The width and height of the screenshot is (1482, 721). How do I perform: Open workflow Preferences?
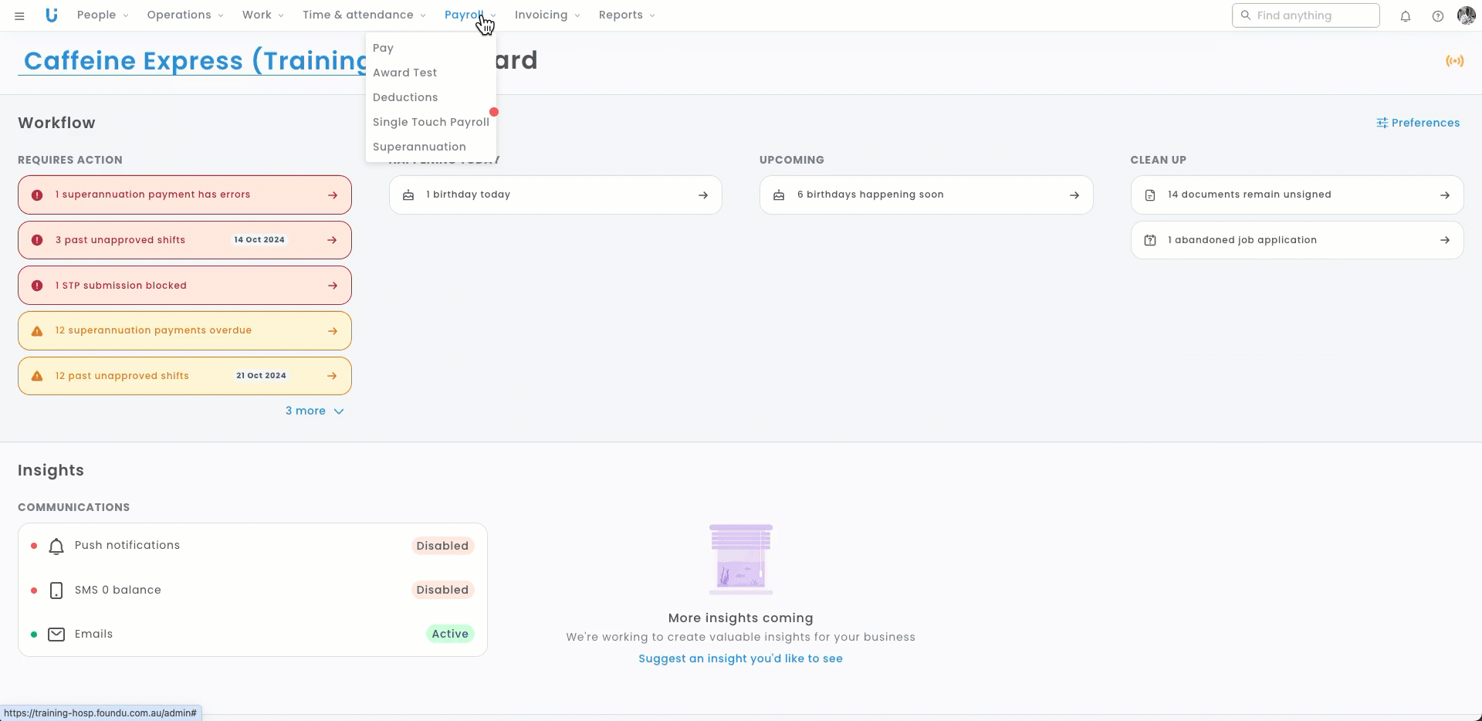pyautogui.click(x=1417, y=123)
